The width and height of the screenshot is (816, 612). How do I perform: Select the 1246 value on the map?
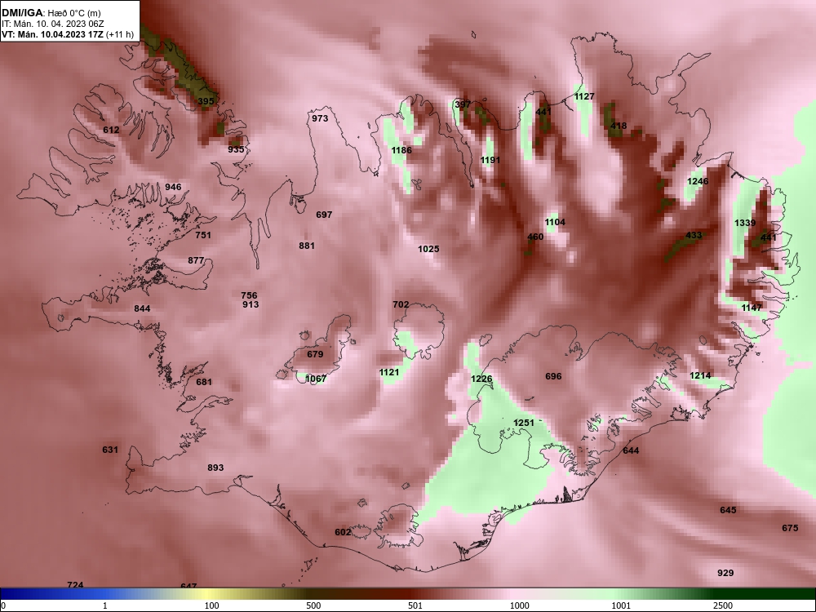point(698,181)
